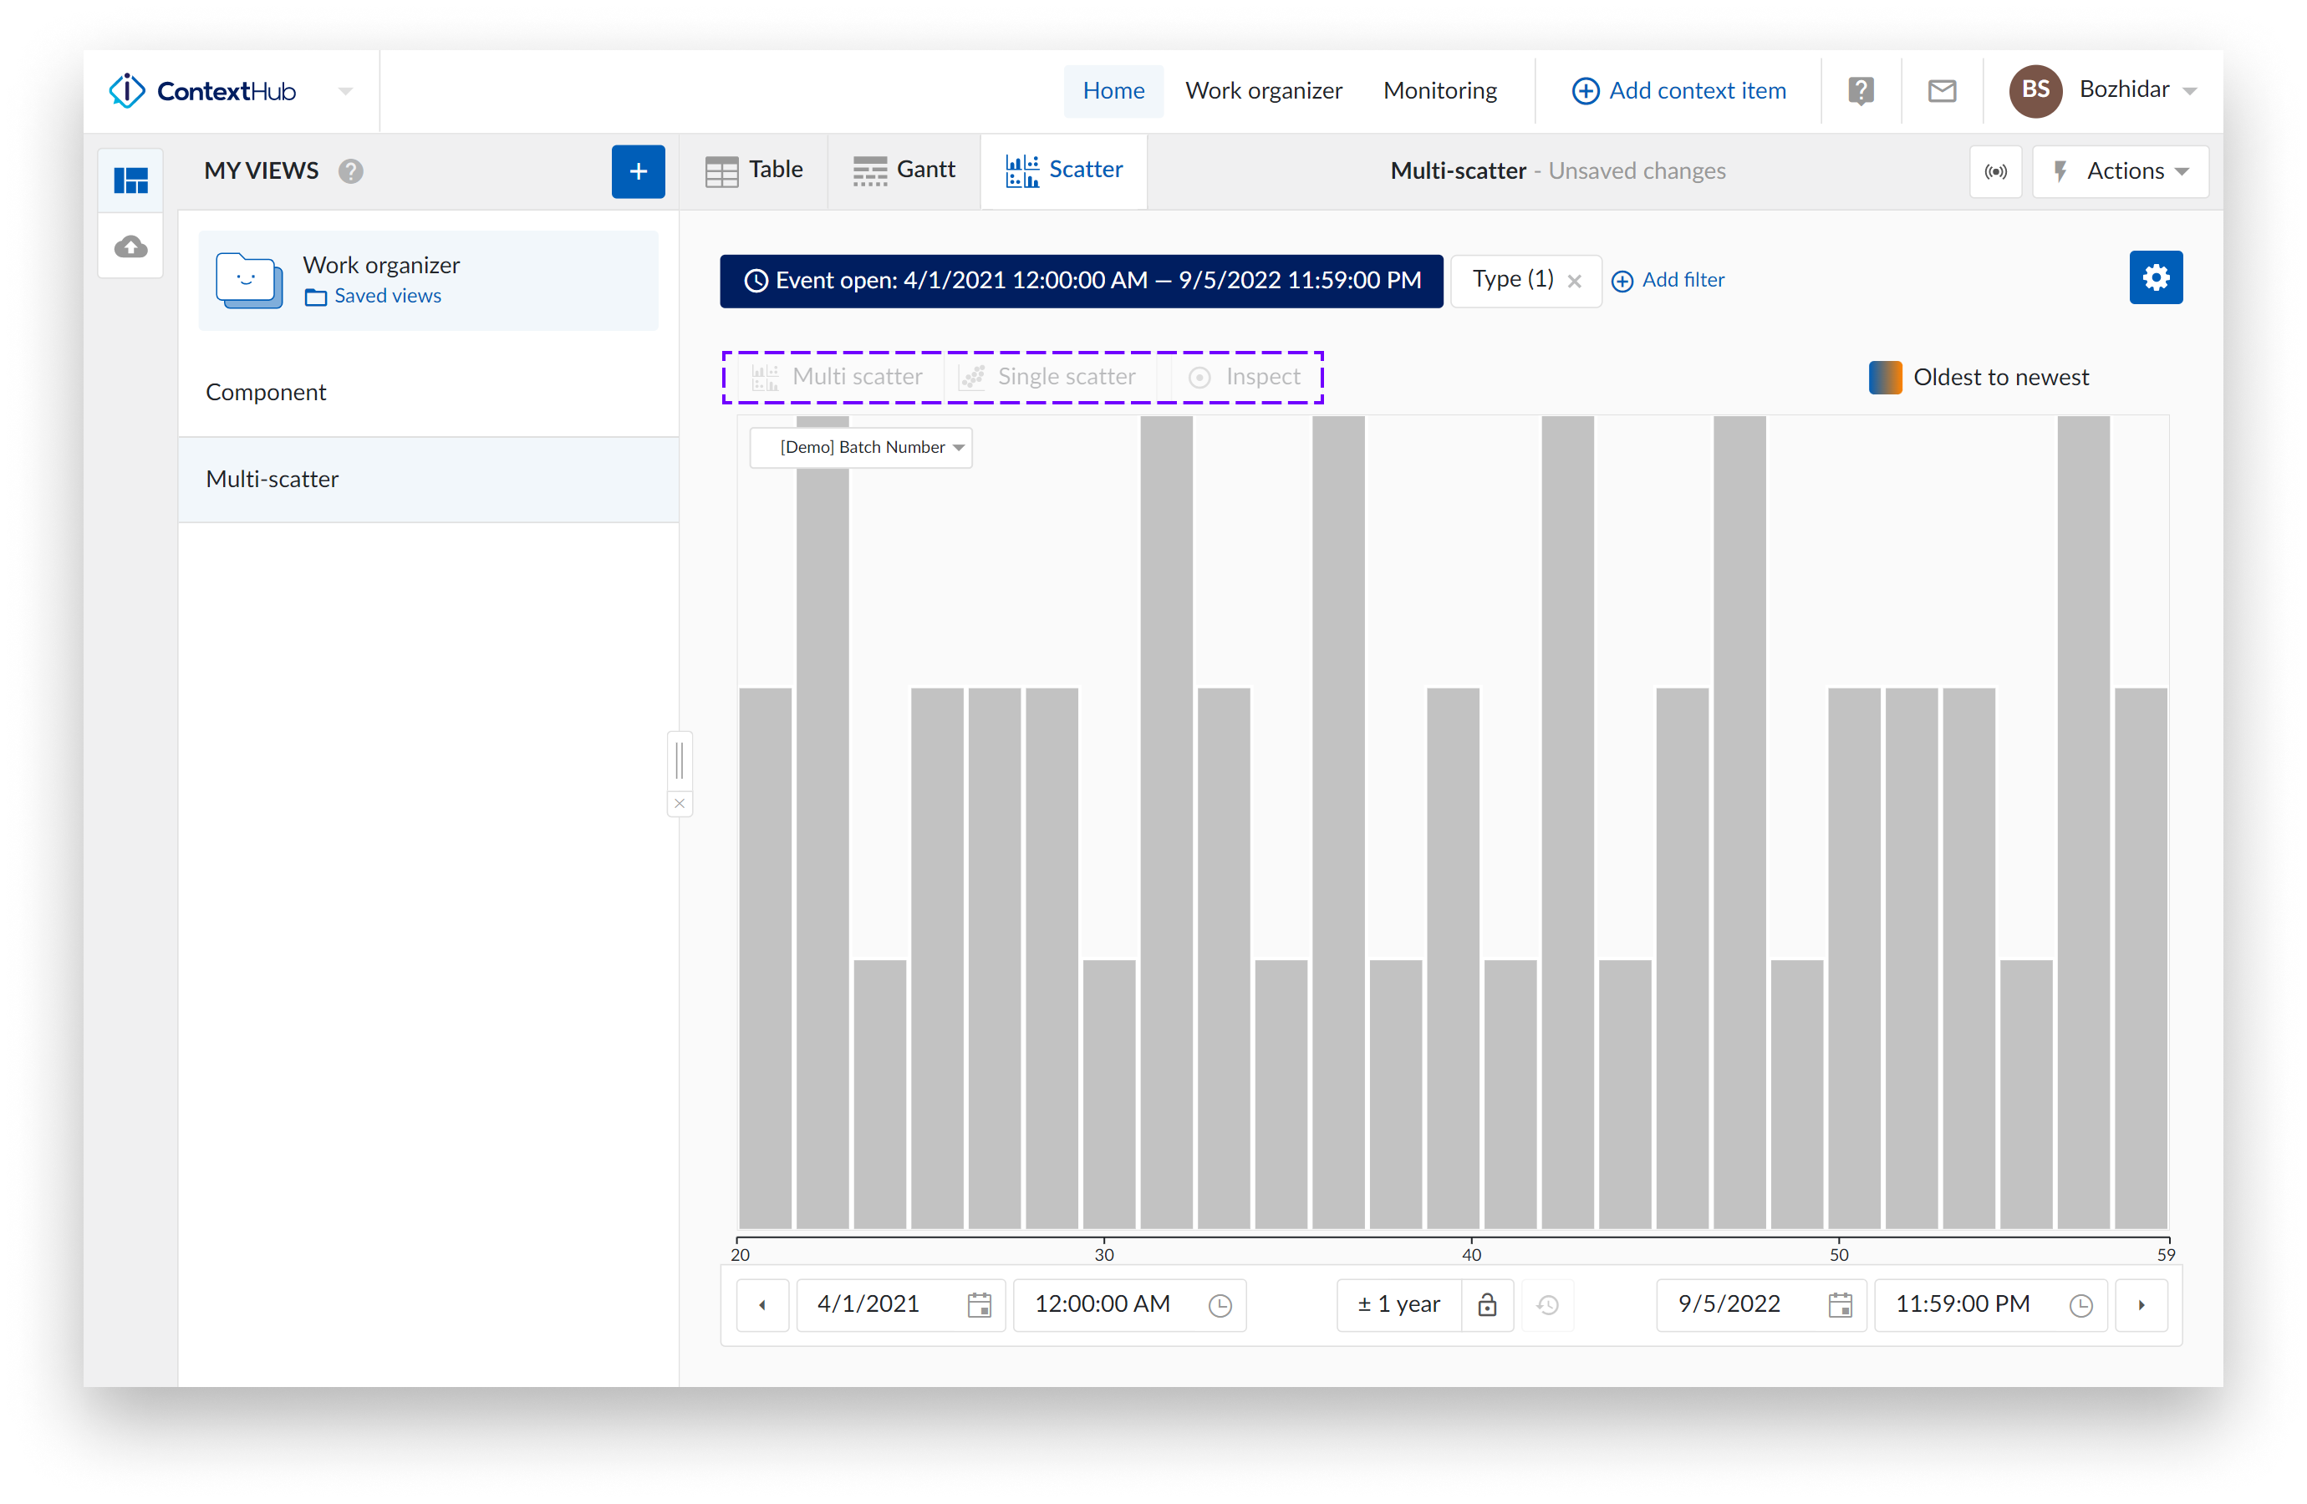2307x1504 pixels.
Task: Click the dashboard layout sidebar icon
Action: (x=131, y=180)
